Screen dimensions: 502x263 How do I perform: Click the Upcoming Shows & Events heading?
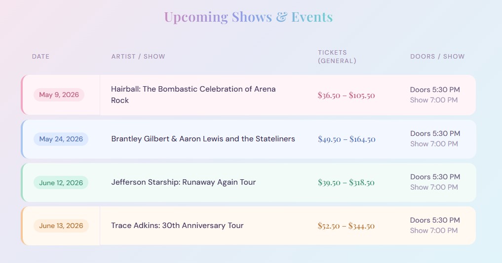[x=248, y=17]
